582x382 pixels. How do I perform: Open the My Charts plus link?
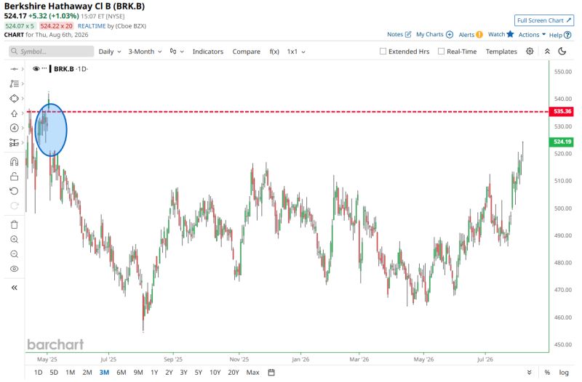pyautogui.click(x=434, y=34)
